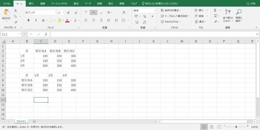Apply the yellow fill color swatch

pos(59,20)
